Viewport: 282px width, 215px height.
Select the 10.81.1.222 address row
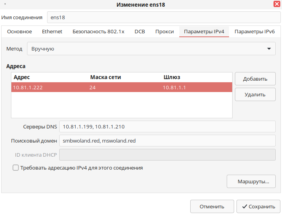[122, 87]
